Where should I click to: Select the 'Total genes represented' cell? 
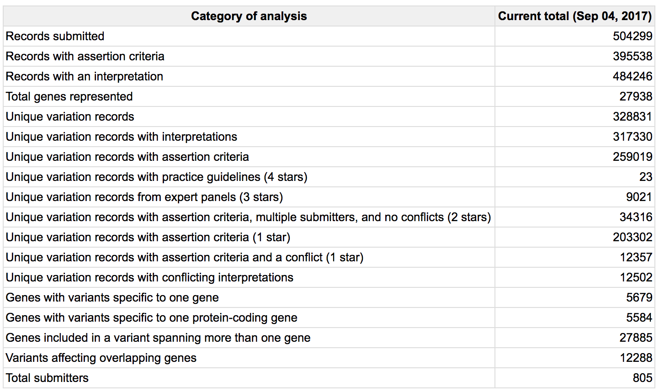(x=69, y=96)
